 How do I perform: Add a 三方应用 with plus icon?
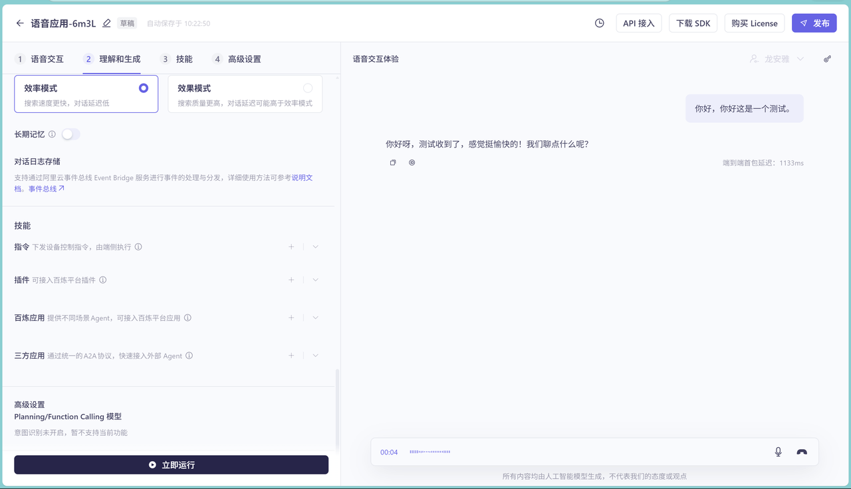291,356
